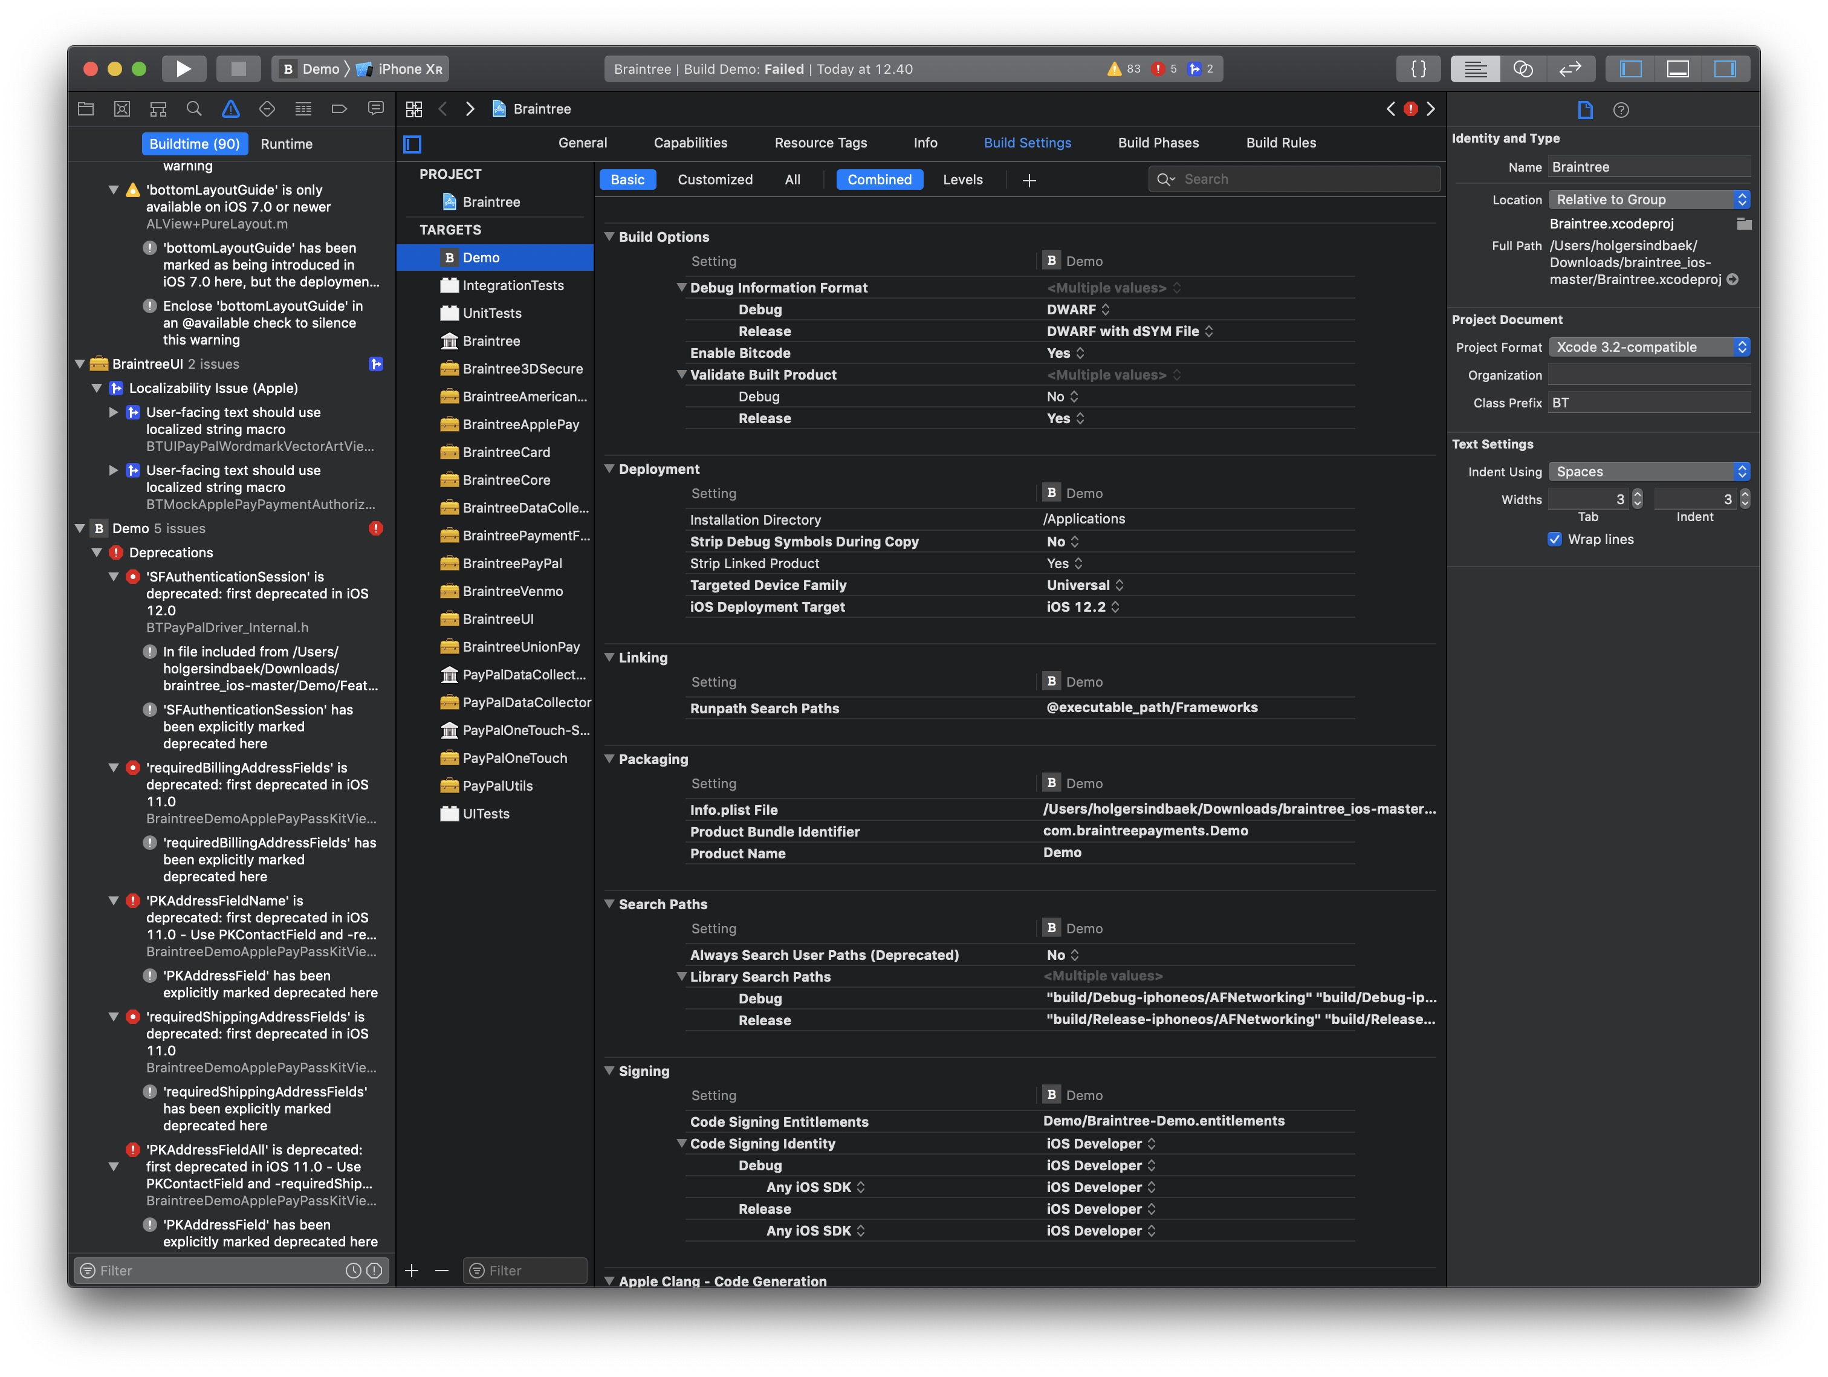Open the Build Phases tab
Viewport: 1828px width, 1377px height.
coord(1159,143)
